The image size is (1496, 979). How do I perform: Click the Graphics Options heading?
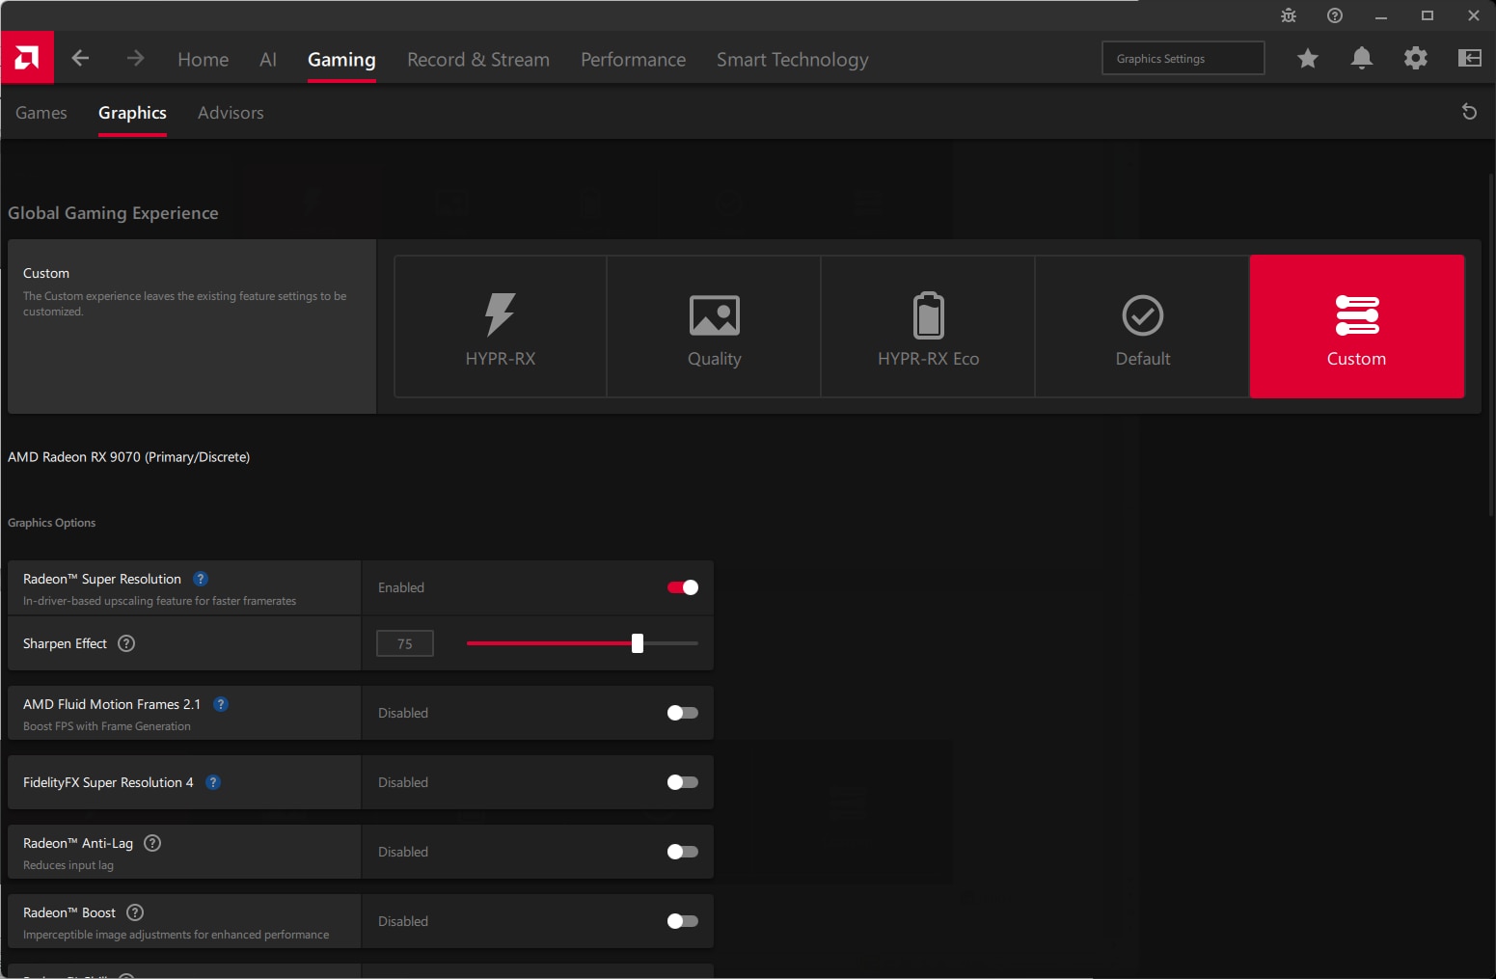pyautogui.click(x=52, y=523)
